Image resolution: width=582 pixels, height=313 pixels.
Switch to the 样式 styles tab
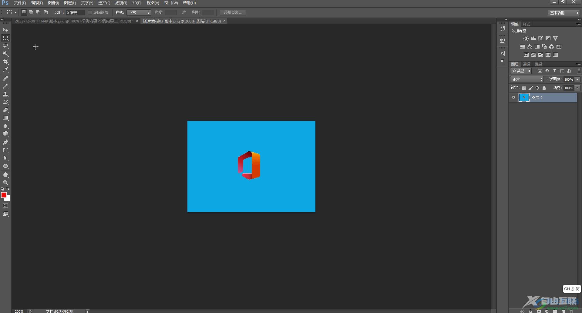526,24
